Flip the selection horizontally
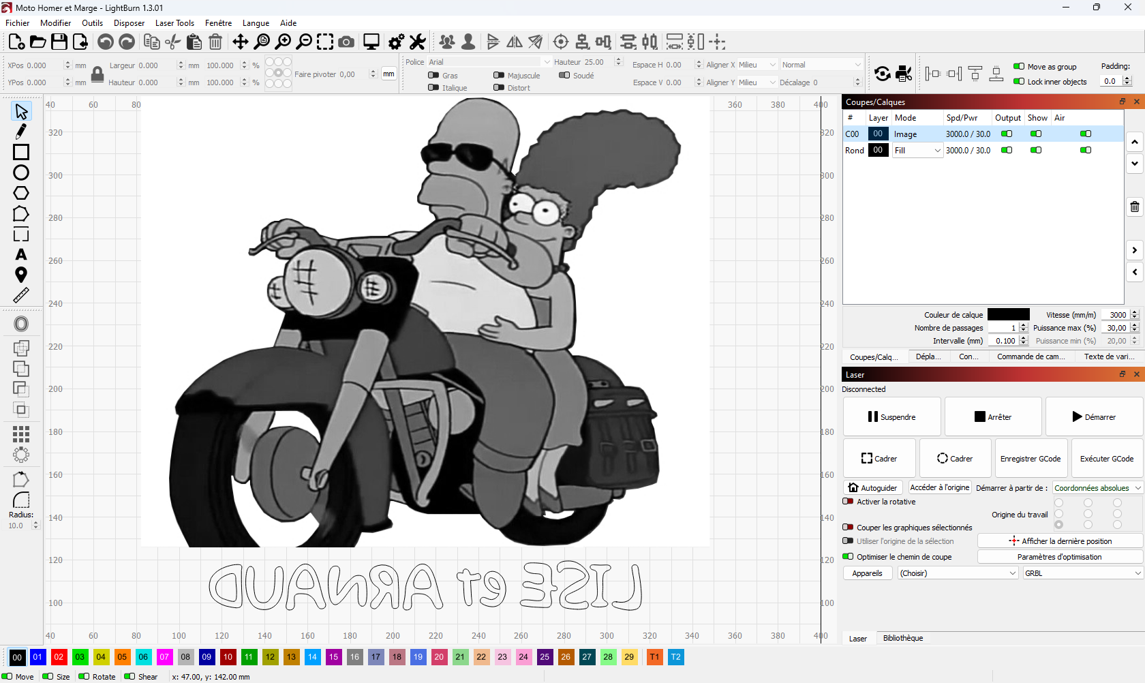Viewport: 1145px width, 683px height. click(514, 42)
